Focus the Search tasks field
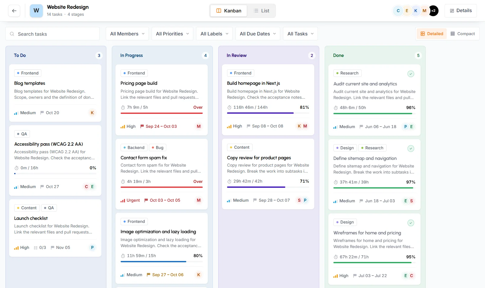The width and height of the screenshot is (485, 288). click(52, 34)
